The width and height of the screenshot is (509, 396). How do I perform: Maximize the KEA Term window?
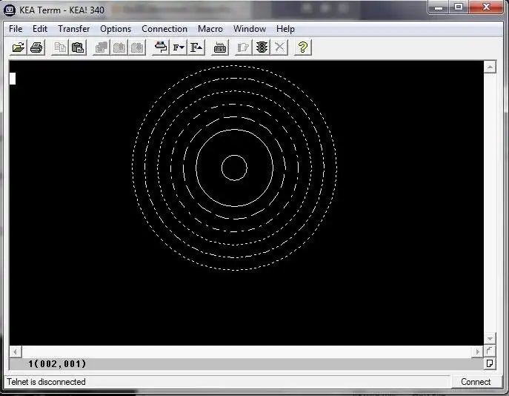459,7
